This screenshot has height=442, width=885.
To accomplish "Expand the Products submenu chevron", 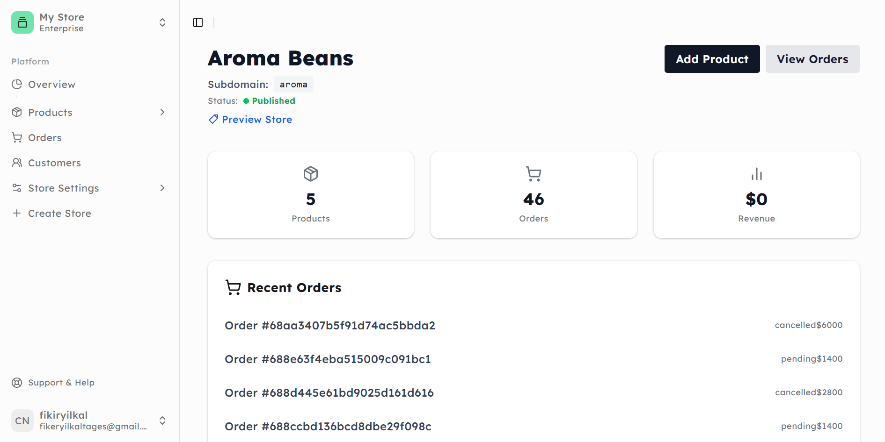I will (x=162, y=112).
